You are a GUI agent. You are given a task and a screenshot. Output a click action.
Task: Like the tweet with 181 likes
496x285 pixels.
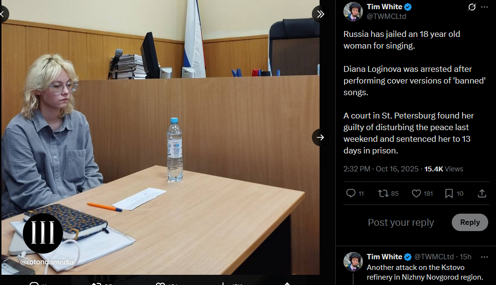click(x=416, y=193)
